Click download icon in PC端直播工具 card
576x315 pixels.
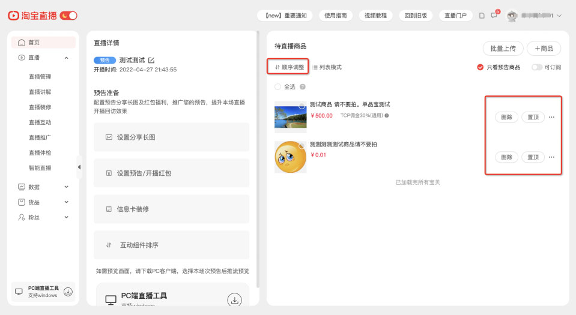(x=234, y=300)
